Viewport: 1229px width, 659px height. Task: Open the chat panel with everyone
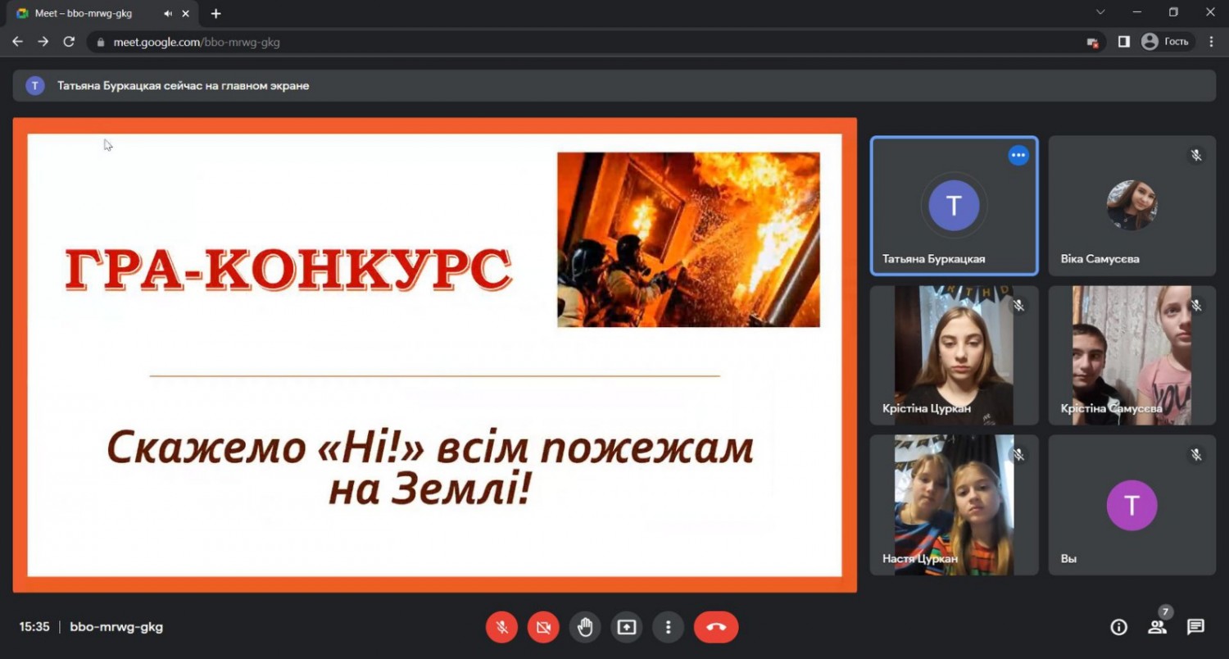coord(1196,627)
